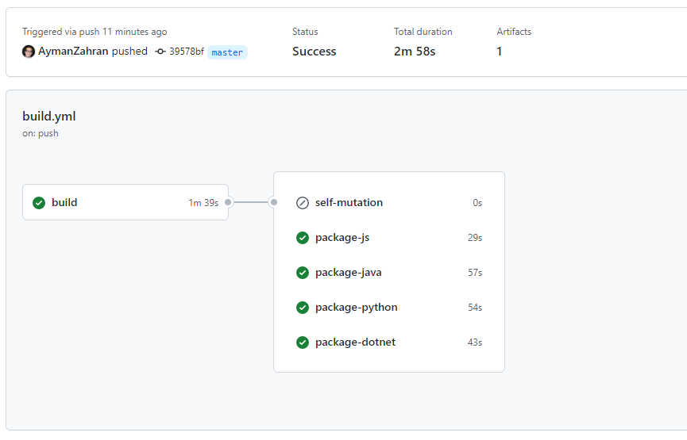Click the commit icon before 39578bf

(x=160, y=52)
